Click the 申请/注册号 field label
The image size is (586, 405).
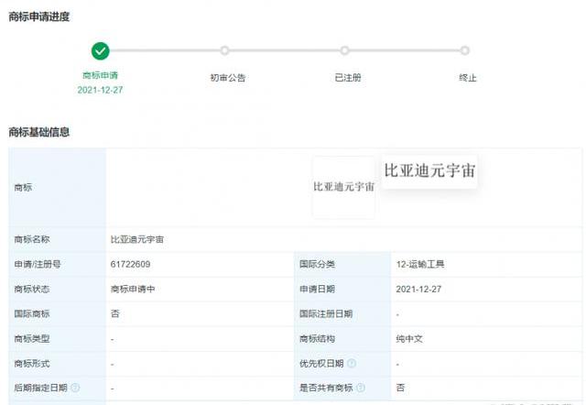click(x=38, y=265)
